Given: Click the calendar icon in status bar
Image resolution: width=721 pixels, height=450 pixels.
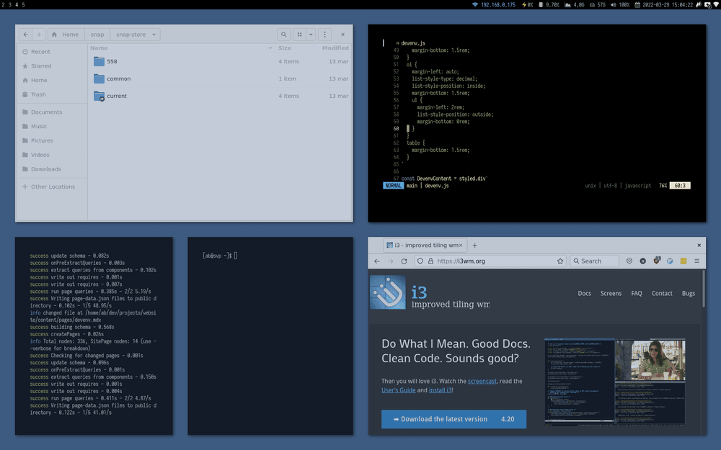Looking at the screenshot, I should [637, 4].
